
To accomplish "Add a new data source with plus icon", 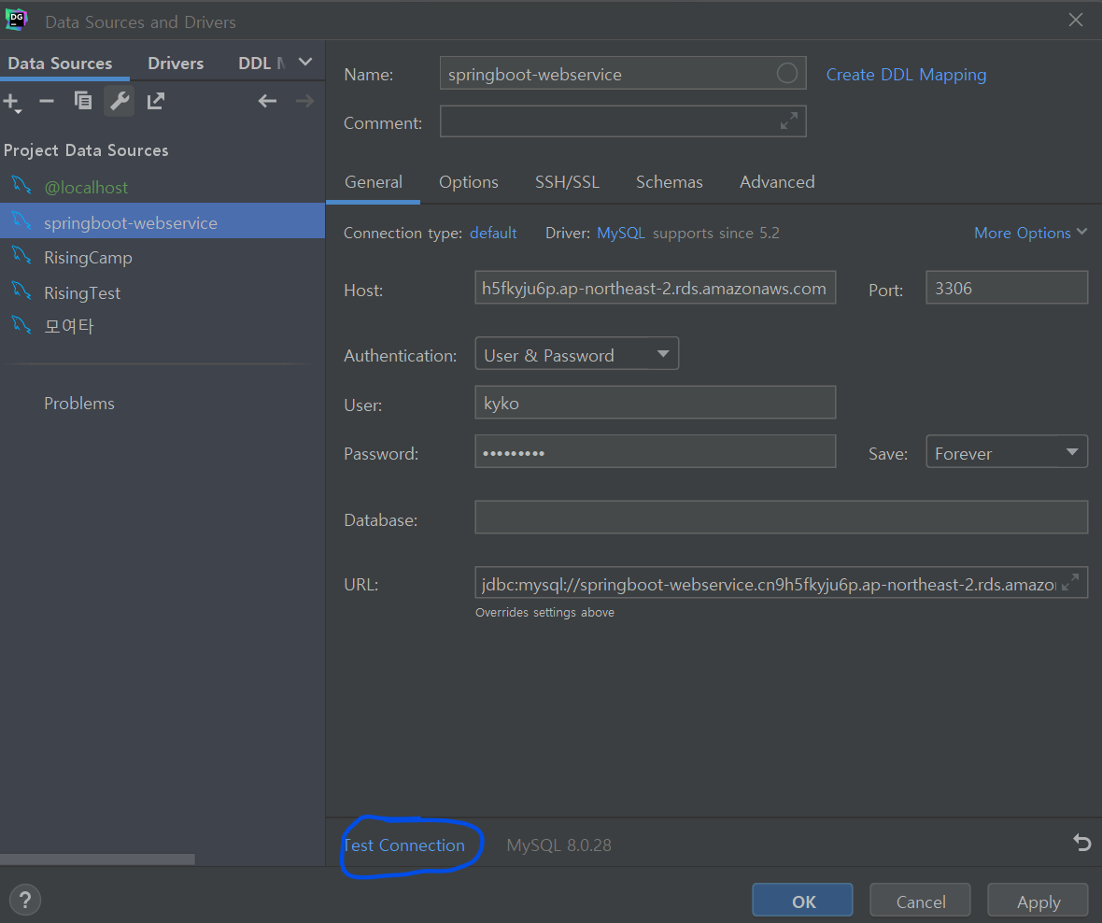I will tap(12, 102).
